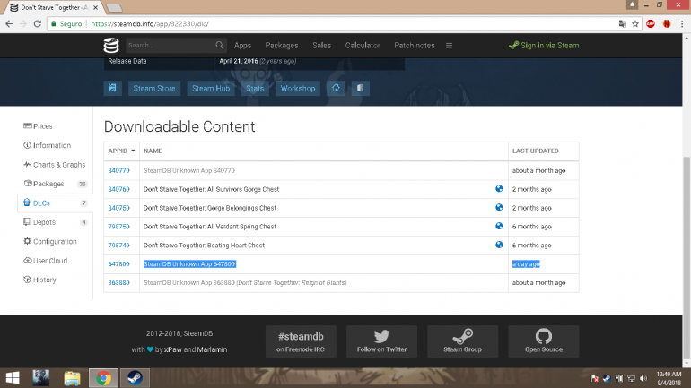The height and width of the screenshot is (388, 691).
Task: Click globe icon in Beating Heart Chest row
Action: coord(499,245)
